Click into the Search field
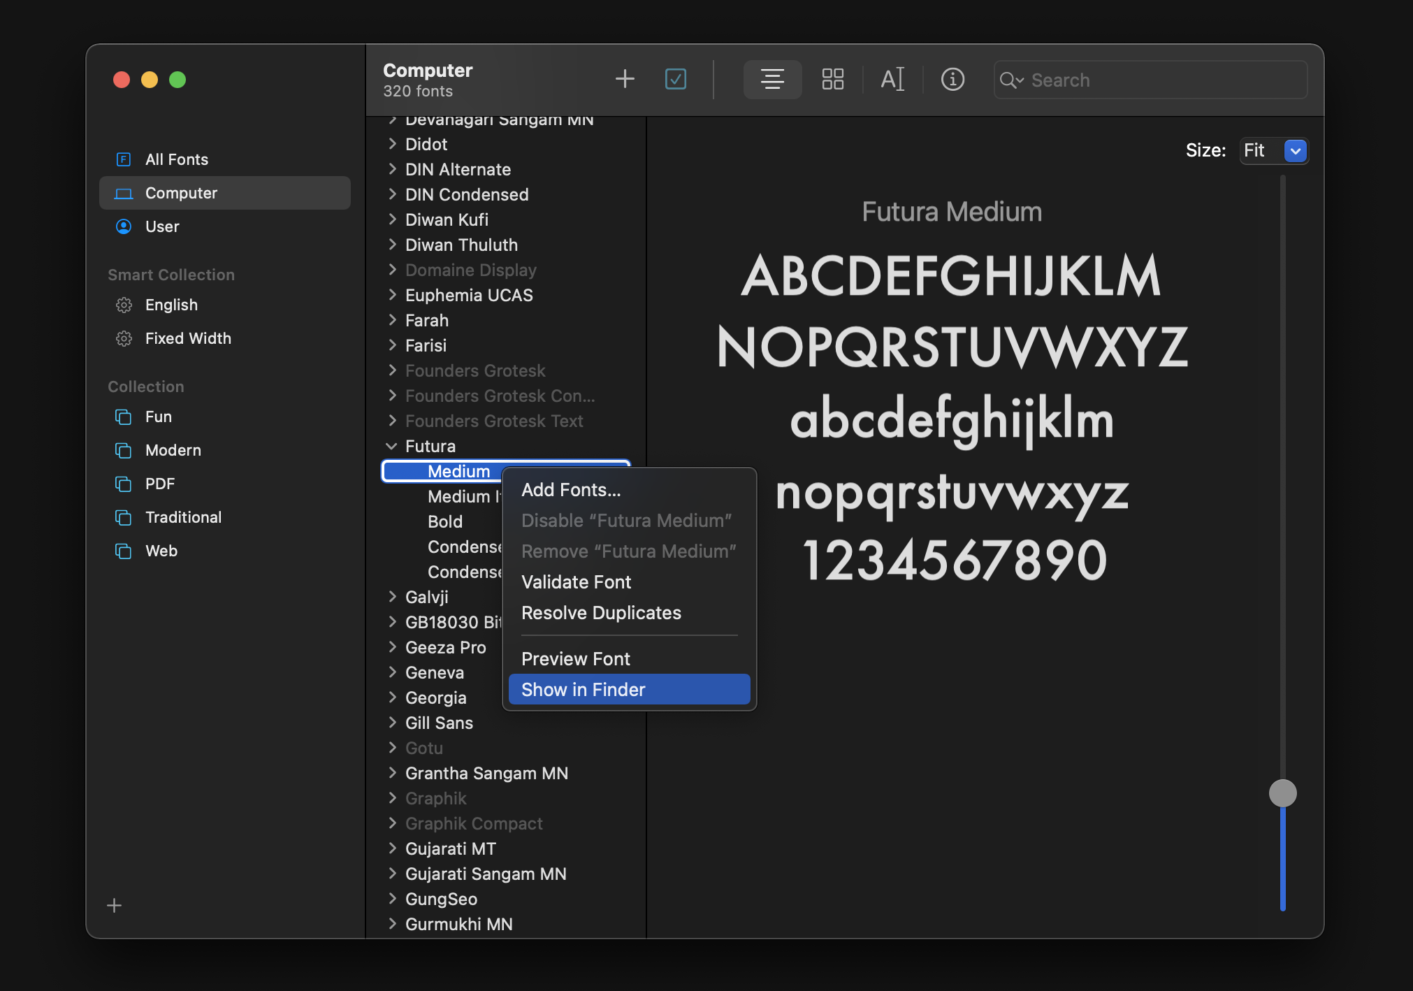 1150,80
